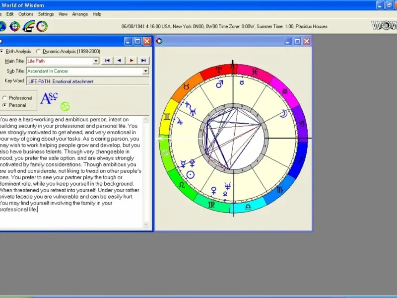The width and height of the screenshot is (397, 298).
Task: Jump to first interpretation with skip-back button
Action: [x=107, y=61]
